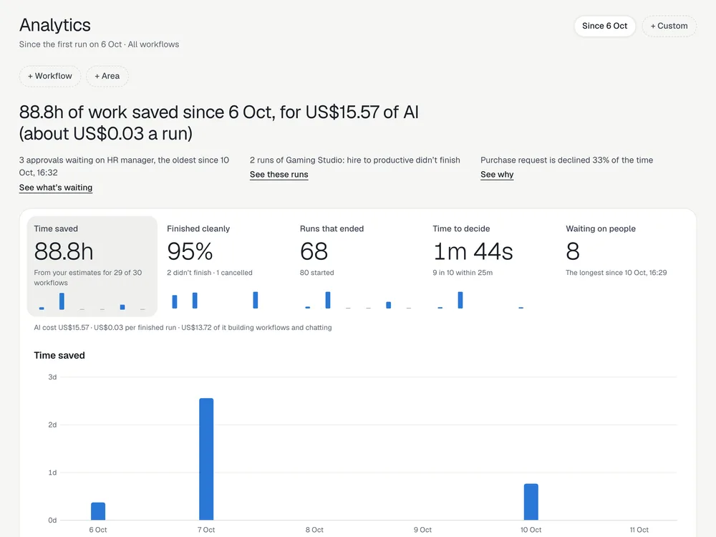This screenshot has width=716, height=537.
Task: Click the Time saved chart title
Action: pyautogui.click(x=59, y=355)
